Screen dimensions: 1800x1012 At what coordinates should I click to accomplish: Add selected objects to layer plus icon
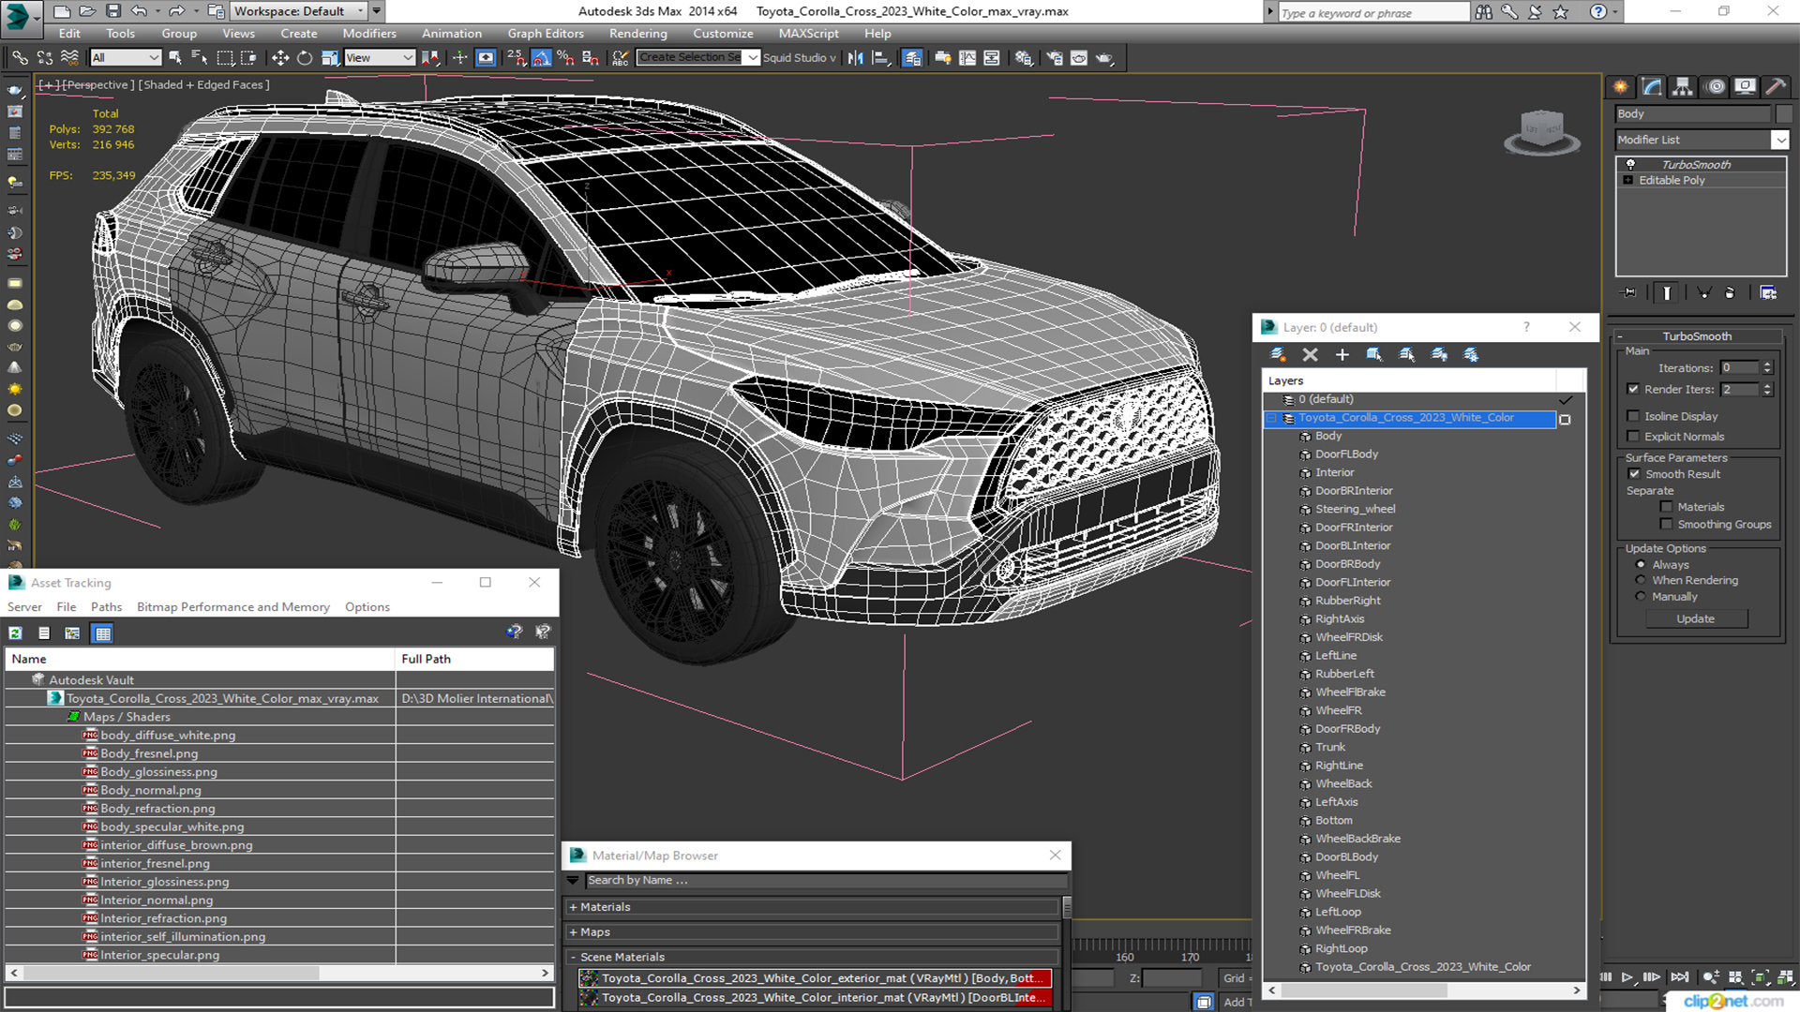point(1342,354)
